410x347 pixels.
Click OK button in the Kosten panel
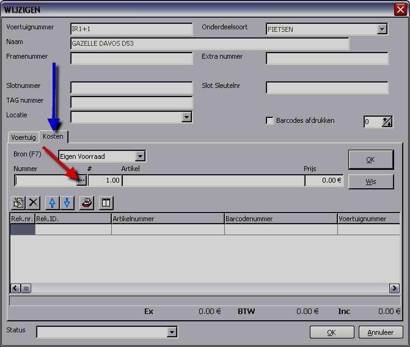pos(370,159)
